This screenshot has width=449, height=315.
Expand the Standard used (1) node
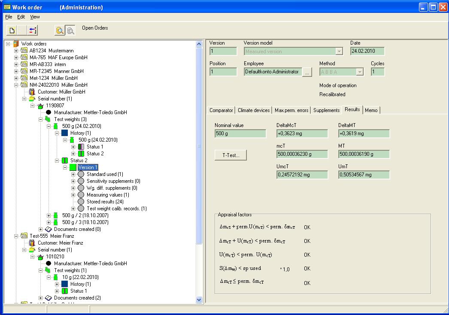73,174
